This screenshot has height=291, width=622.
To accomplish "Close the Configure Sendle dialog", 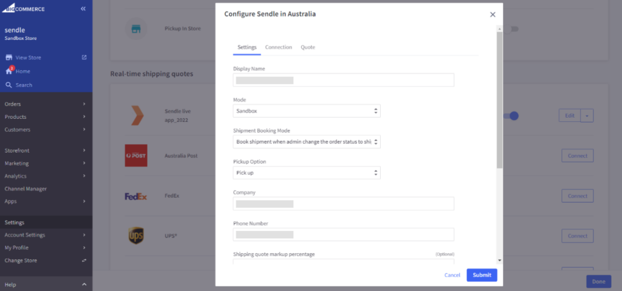I will (493, 15).
